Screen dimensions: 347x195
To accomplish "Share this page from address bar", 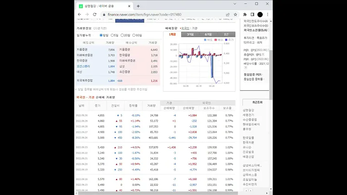I will click(227, 14).
